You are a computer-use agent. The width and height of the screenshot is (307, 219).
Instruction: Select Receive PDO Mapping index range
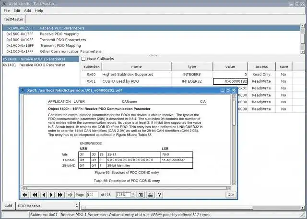[x=151, y=34]
